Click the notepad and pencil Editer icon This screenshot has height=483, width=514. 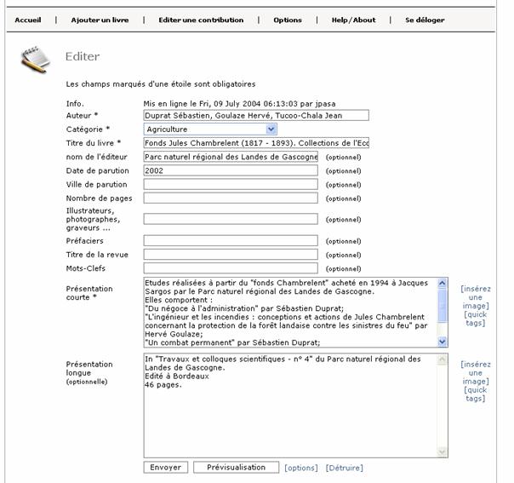[36, 60]
